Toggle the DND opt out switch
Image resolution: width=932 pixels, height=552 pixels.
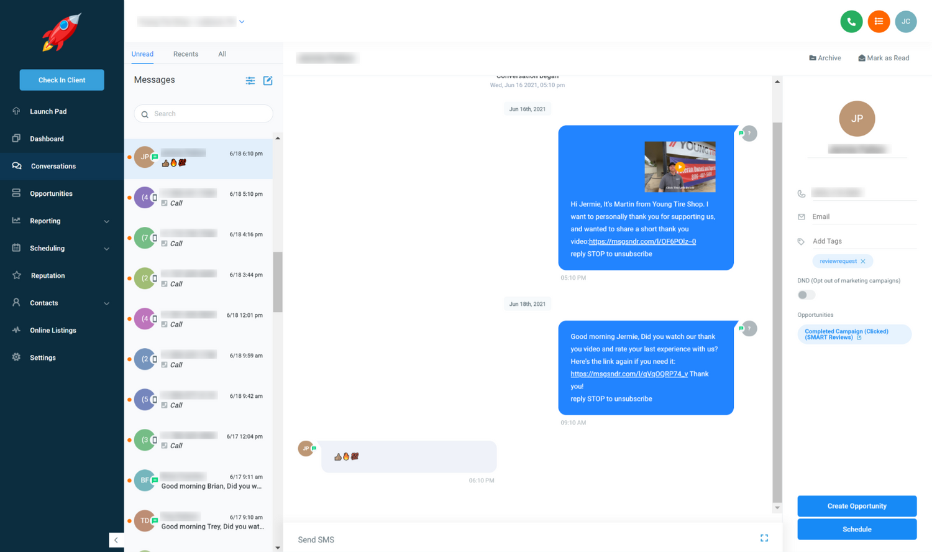[806, 295]
